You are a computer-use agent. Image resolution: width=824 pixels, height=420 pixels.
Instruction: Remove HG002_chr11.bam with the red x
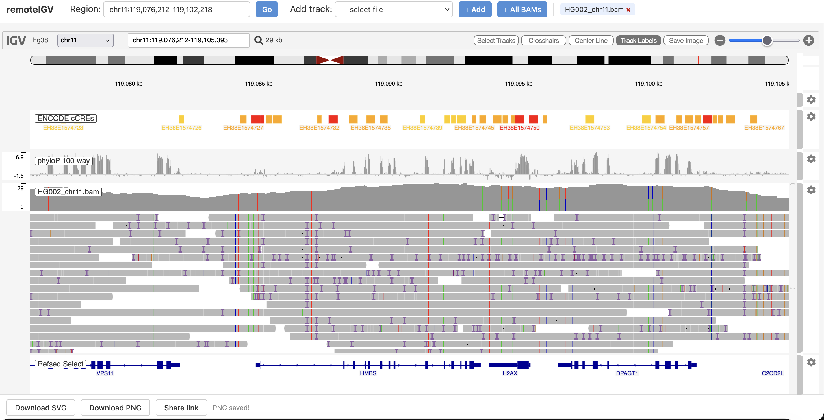click(628, 10)
